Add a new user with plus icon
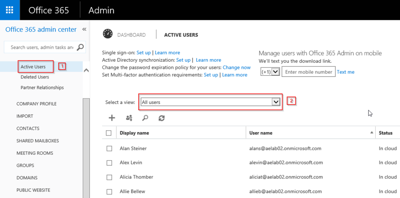 click(x=112, y=118)
